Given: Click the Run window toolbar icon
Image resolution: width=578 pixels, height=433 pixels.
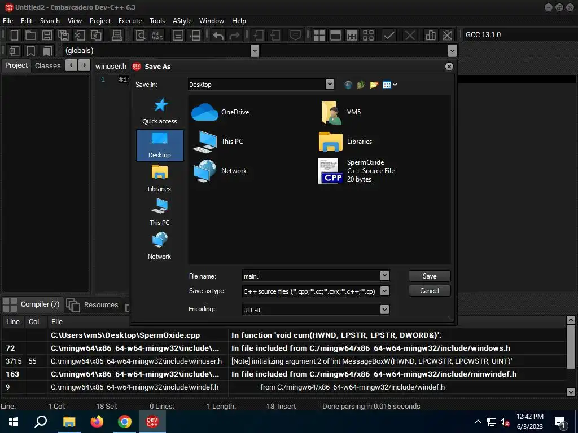Looking at the screenshot, I should click(x=335, y=35).
